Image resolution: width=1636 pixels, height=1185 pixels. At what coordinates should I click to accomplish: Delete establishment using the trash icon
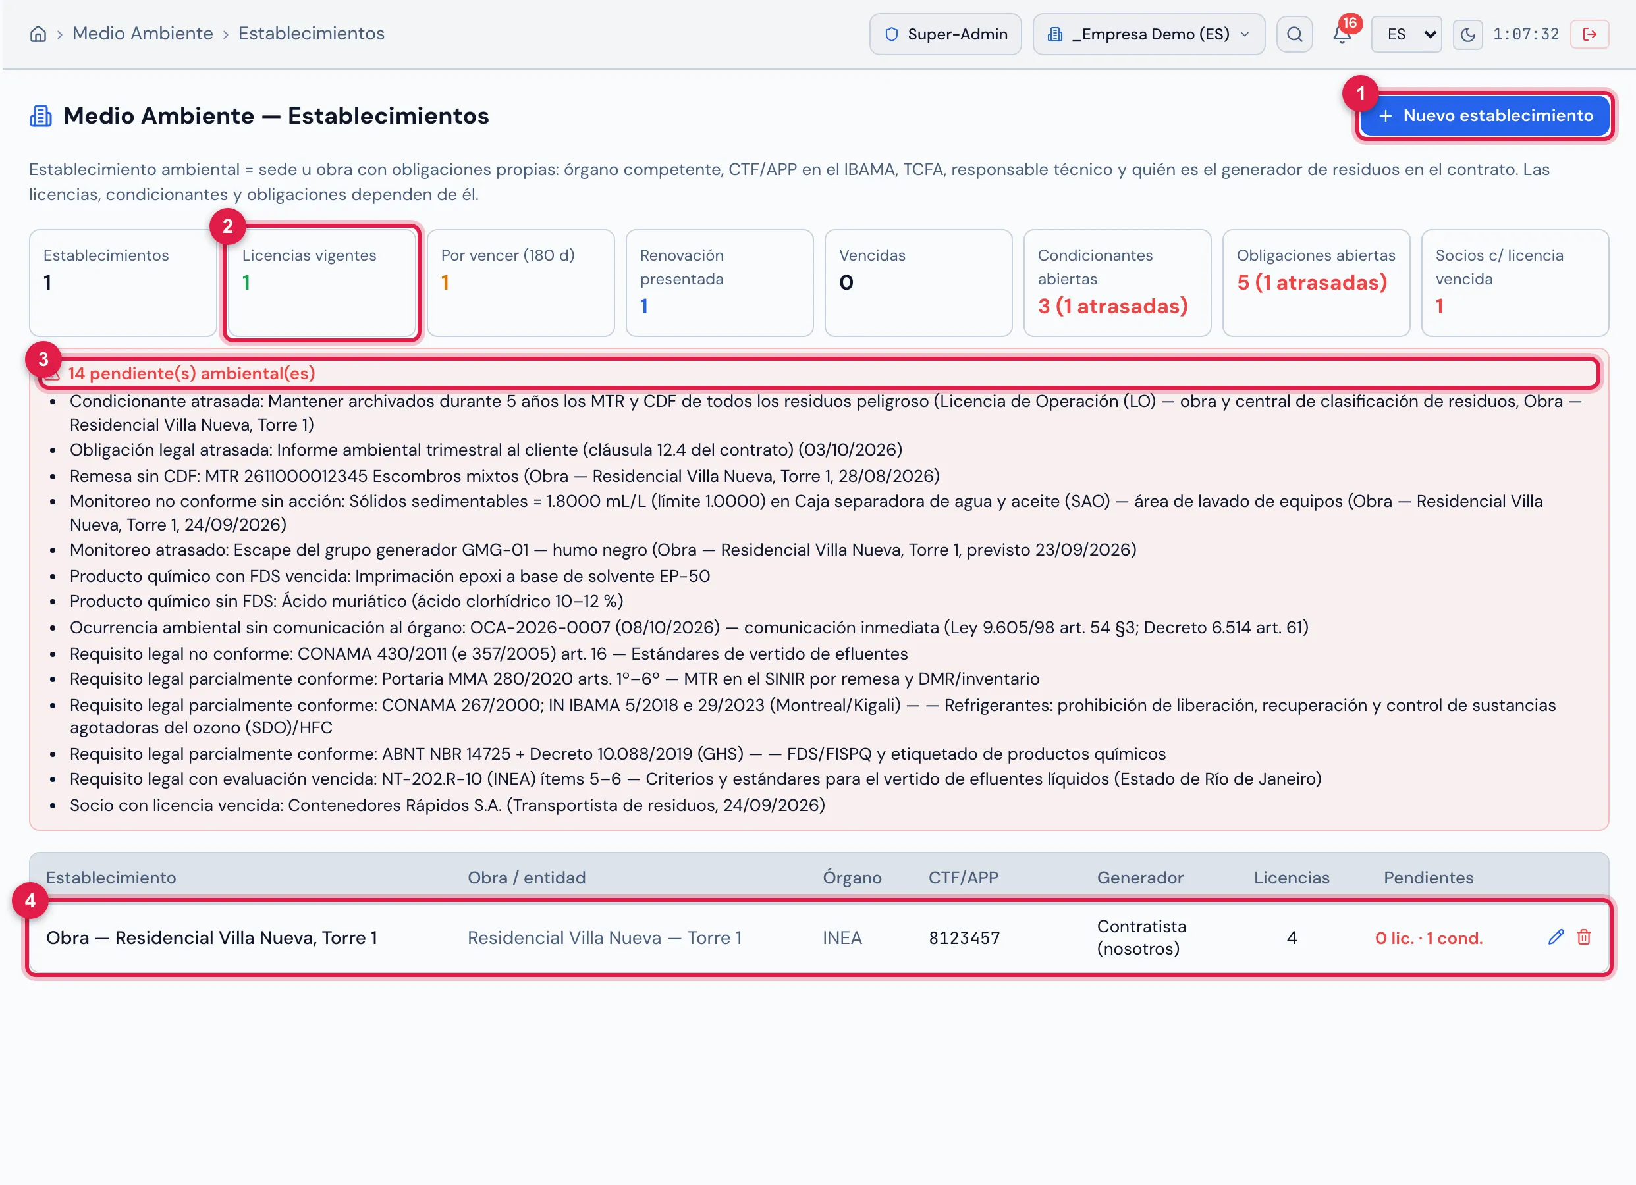click(1584, 937)
